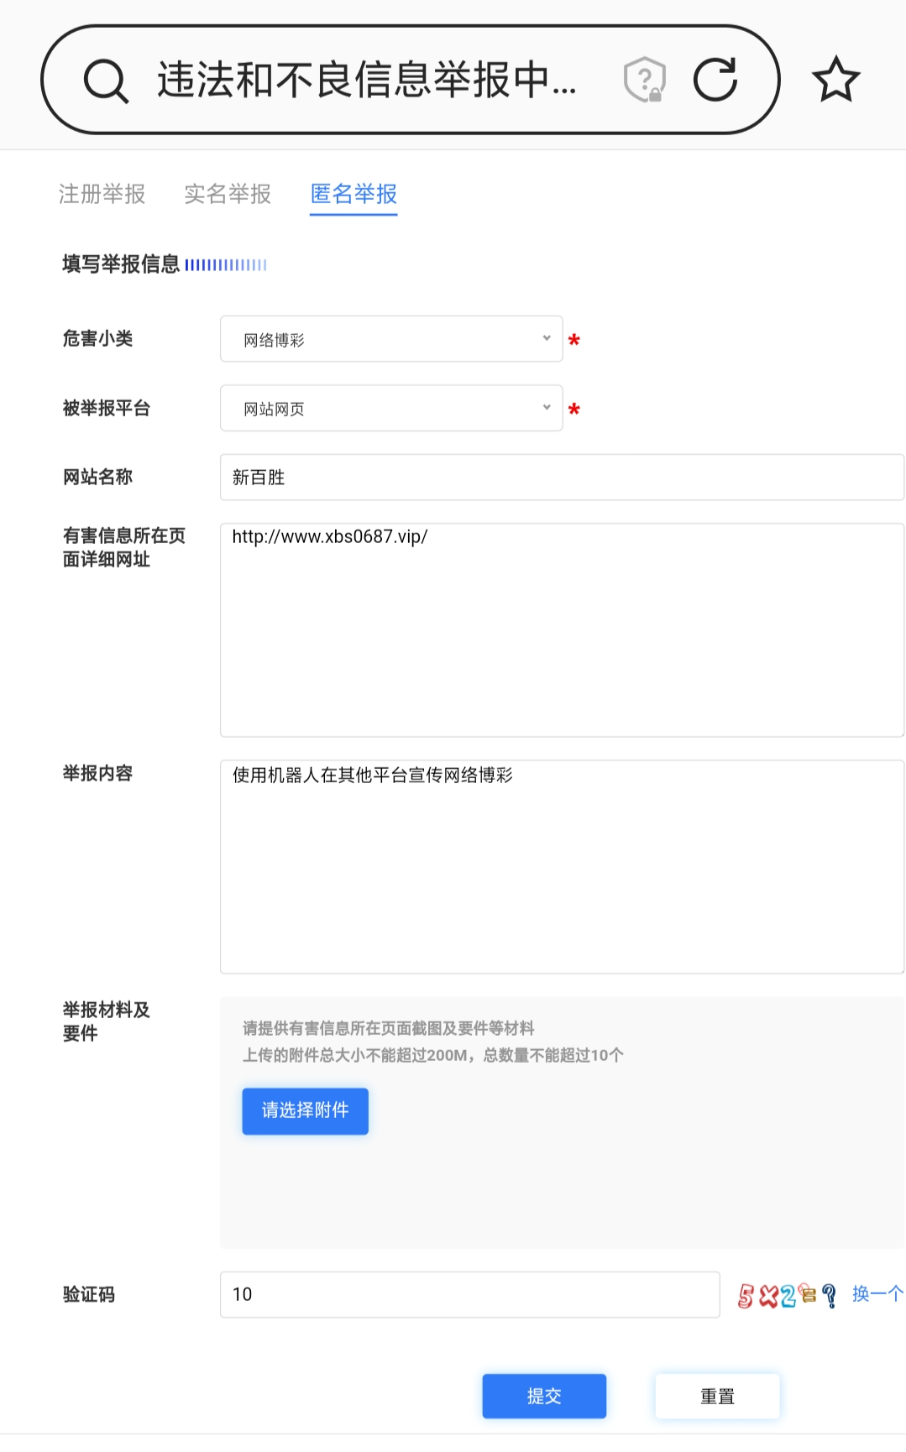Click the 填写举报信息 heading
The height and width of the screenshot is (1452, 906).
coord(121,264)
